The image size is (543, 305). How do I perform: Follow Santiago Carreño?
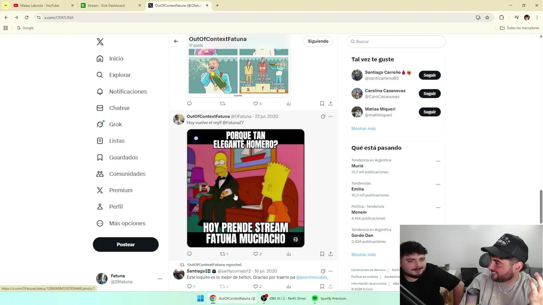[429, 75]
